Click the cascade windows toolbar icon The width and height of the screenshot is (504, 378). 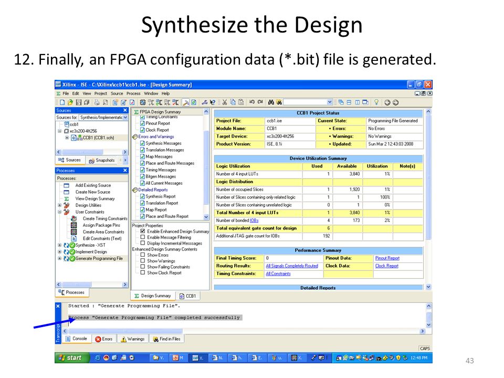pos(341,102)
